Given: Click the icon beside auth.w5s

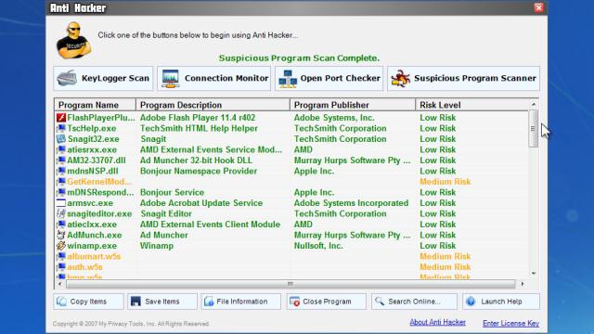Looking at the screenshot, I should (x=61, y=267).
